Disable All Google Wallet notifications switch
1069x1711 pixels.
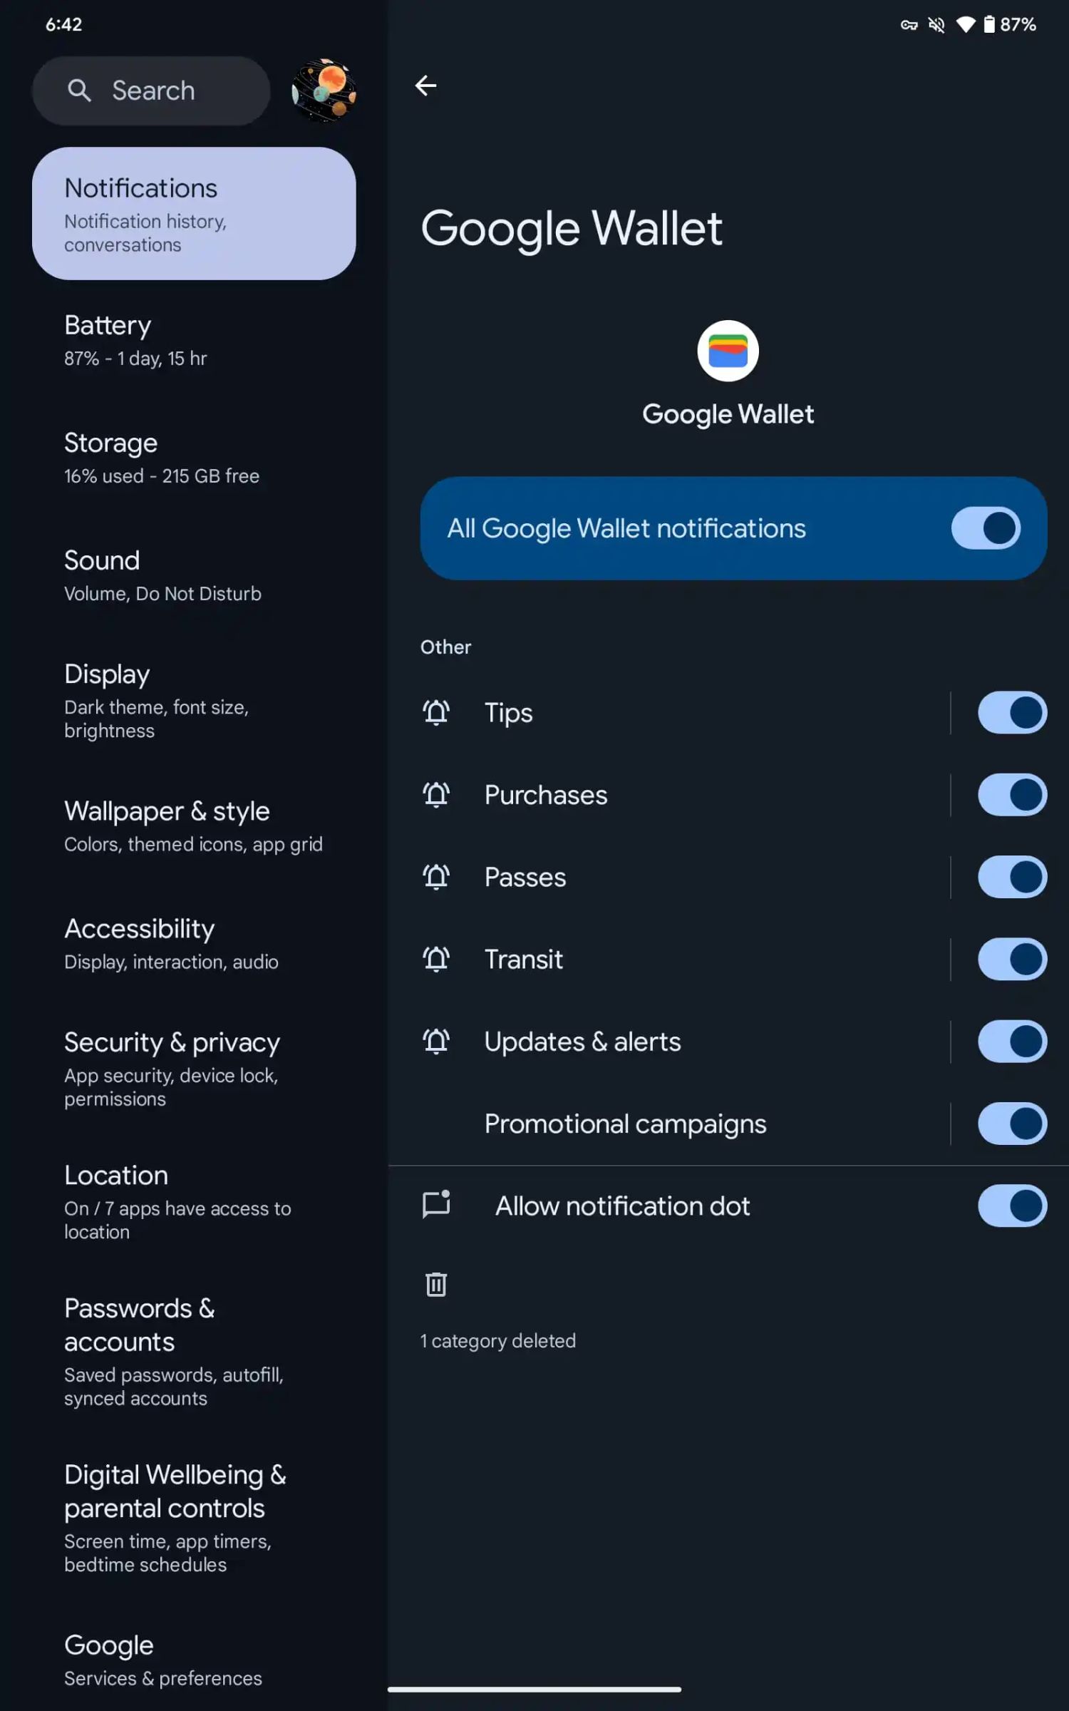coord(985,528)
